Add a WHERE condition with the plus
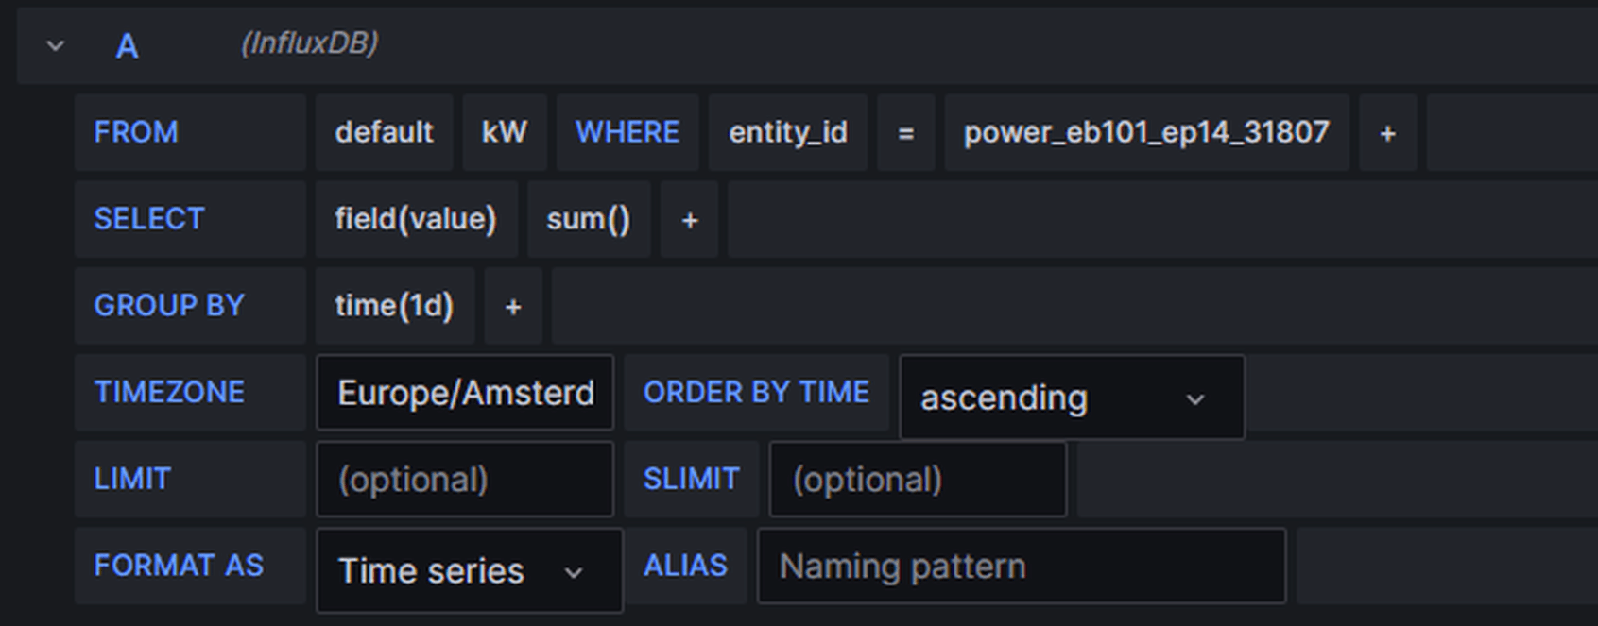This screenshot has height=626, width=1598. point(1387,133)
